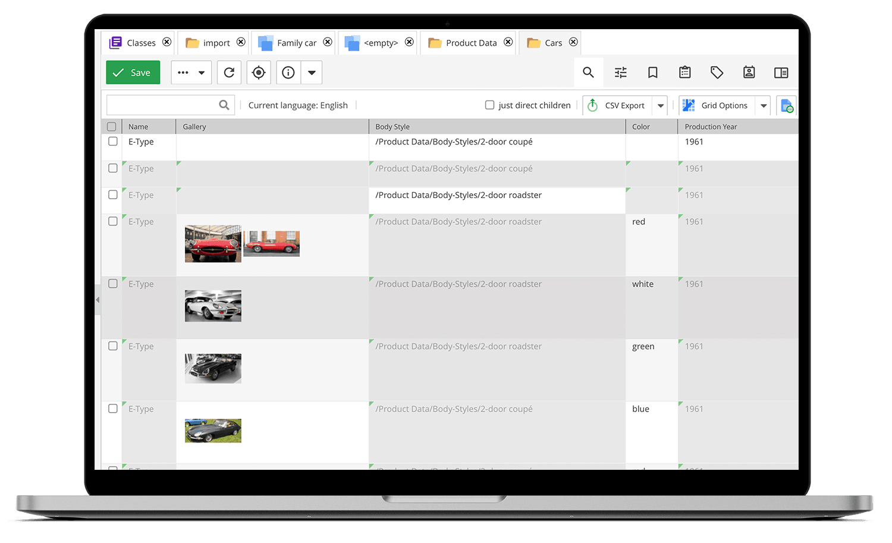This screenshot has height=543, width=892.
Task: Open the three-dots more actions dropdown
Action: coord(191,73)
